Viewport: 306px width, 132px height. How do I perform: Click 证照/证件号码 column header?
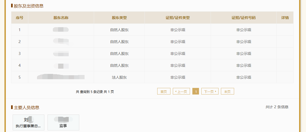244,18
